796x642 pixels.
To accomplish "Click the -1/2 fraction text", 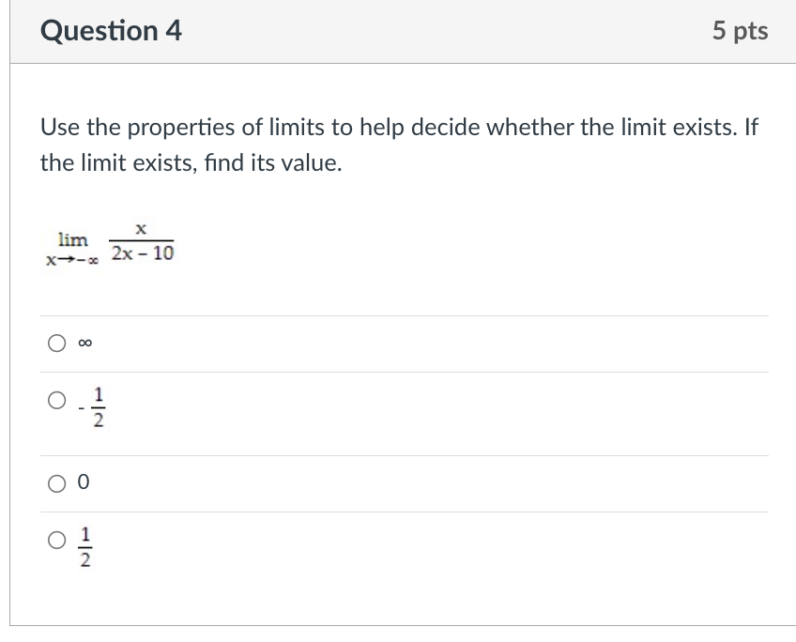I will [91, 405].
